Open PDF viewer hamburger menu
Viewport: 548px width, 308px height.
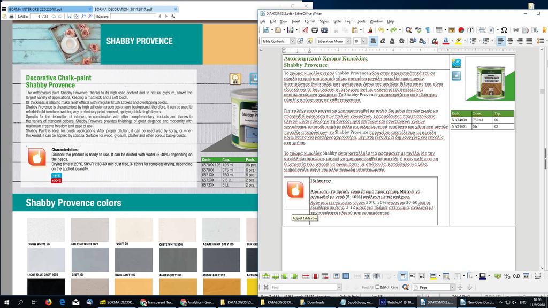[x=4, y=10]
